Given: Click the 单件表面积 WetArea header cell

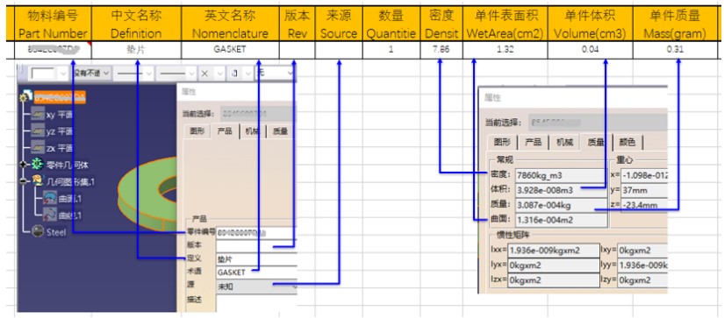Looking at the screenshot, I should coord(505,24).
